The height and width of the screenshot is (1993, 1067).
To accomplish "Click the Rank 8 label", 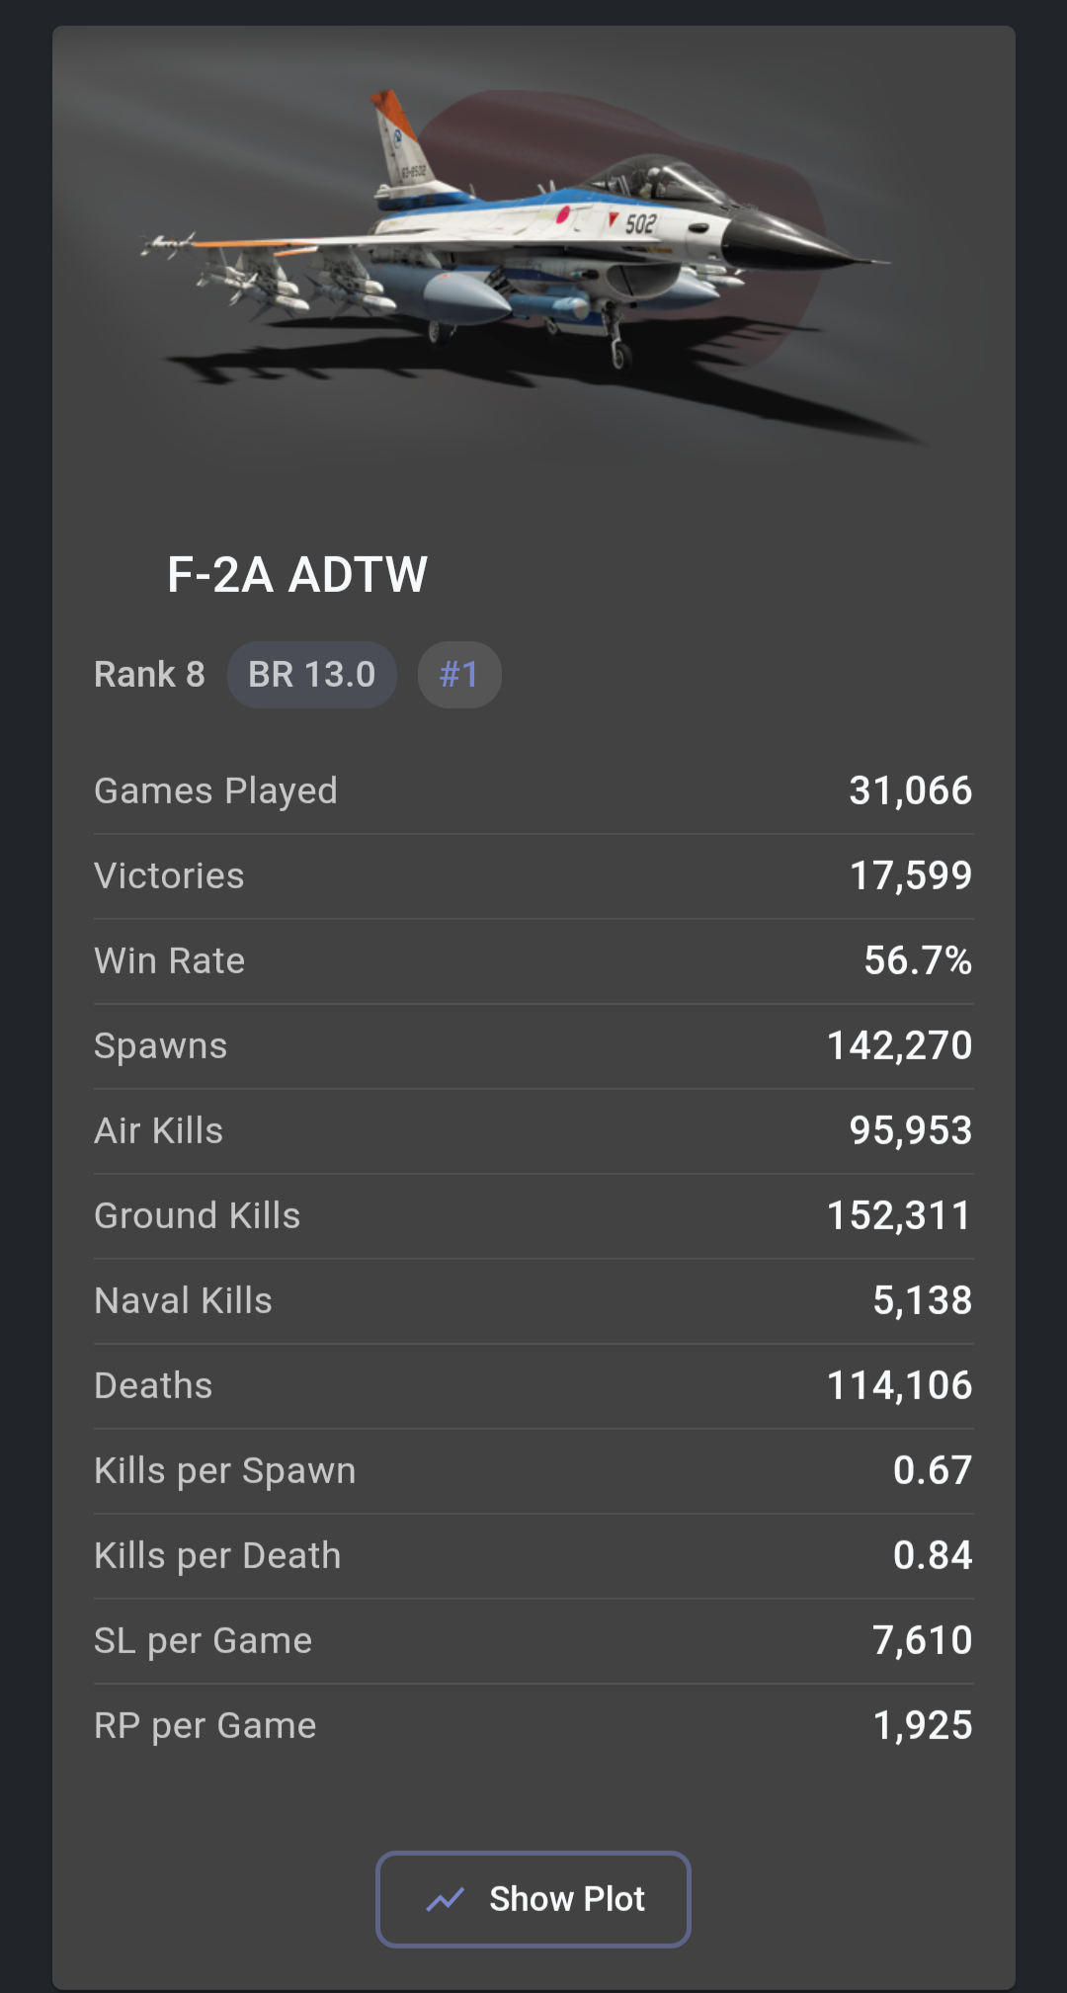I will point(149,675).
